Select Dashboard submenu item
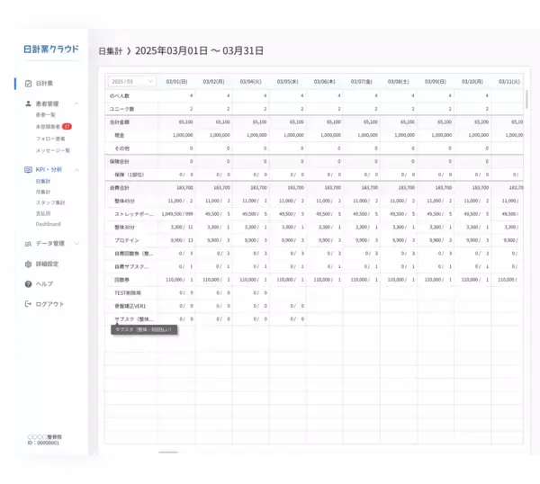 (49, 224)
